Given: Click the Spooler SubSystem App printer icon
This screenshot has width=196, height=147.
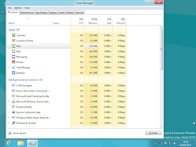Looking at the screenshot, I should point(13,112).
